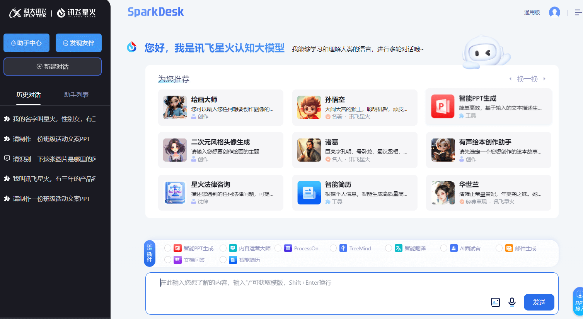
Task: Select the 文档问答 plugin radio button
Action: tap(168, 260)
